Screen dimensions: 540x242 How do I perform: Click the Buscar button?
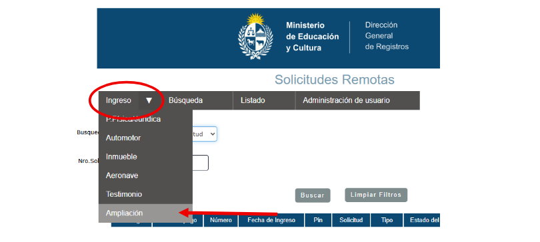(x=313, y=195)
